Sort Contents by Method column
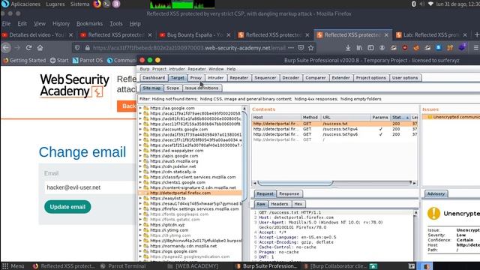 310,117
